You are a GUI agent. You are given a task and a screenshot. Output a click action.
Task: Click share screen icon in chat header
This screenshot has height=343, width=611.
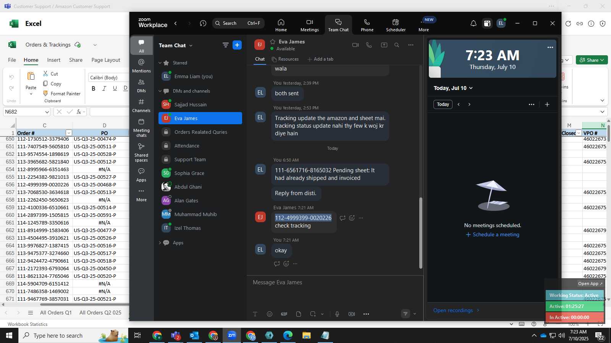coord(384,45)
